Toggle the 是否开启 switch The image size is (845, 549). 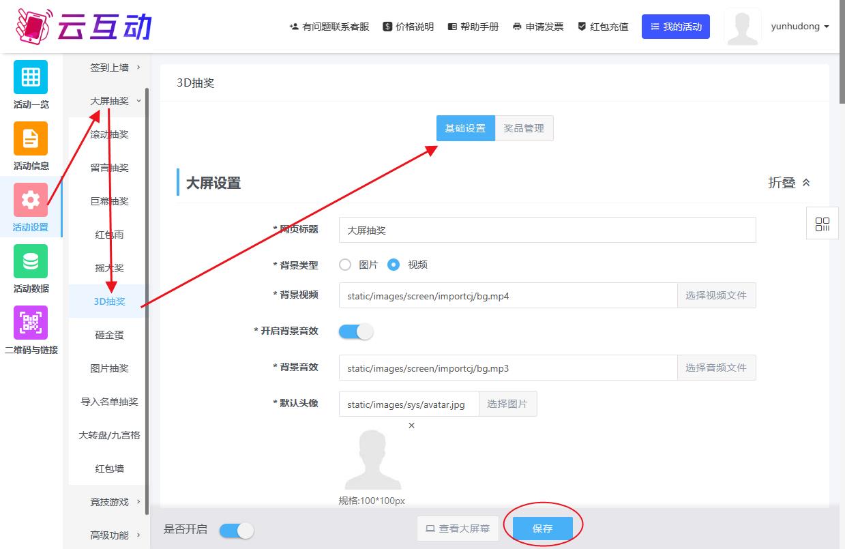(x=237, y=530)
